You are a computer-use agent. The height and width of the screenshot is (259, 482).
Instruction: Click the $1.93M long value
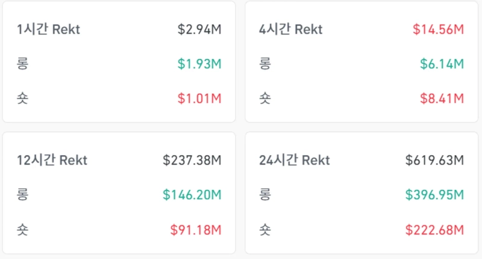click(x=199, y=64)
